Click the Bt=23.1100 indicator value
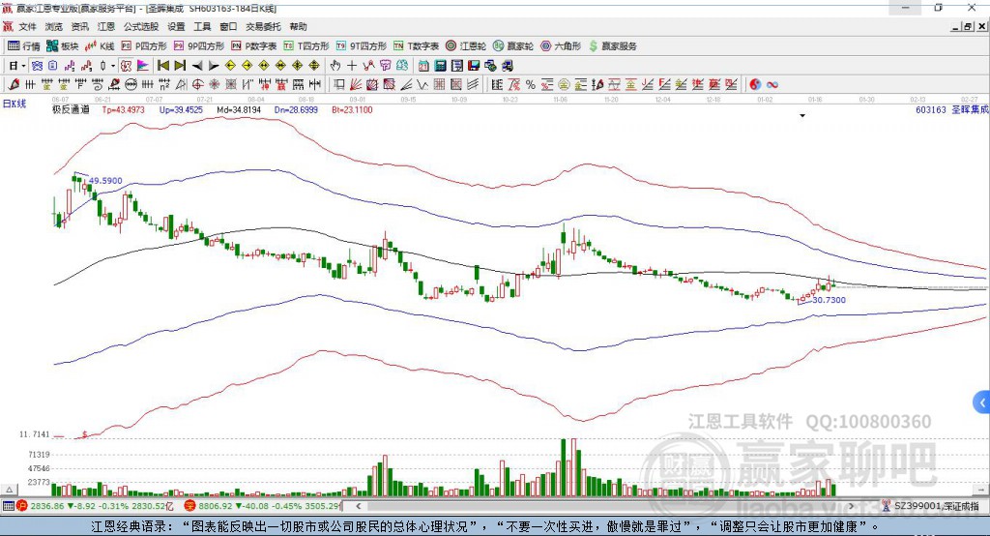990x536 pixels. point(352,109)
